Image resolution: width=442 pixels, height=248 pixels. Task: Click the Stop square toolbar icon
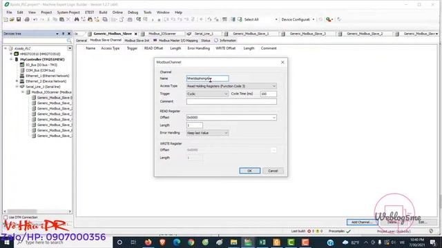click(159, 20)
